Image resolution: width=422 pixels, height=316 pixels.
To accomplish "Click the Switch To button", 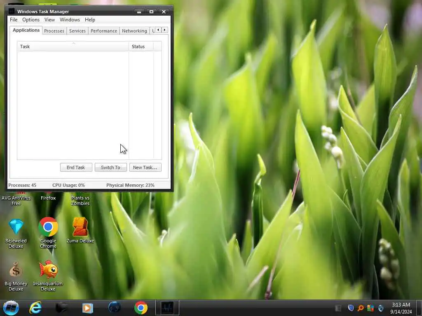I will [x=110, y=167].
